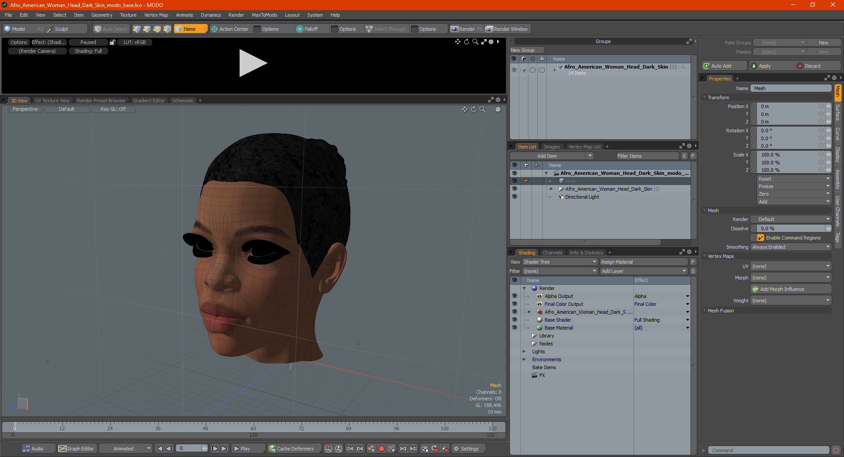
Task: Click Auto Add button
Action: click(x=724, y=66)
